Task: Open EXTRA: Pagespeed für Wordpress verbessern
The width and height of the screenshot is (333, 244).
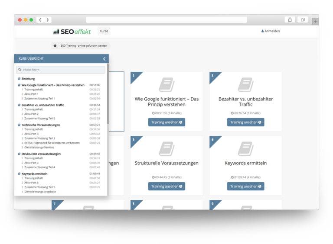Action: (x=52, y=143)
